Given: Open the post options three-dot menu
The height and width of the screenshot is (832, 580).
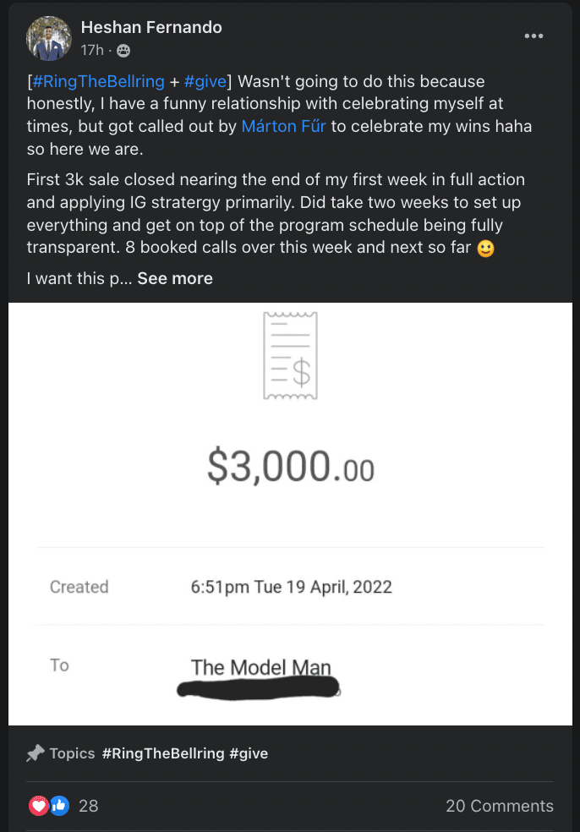Looking at the screenshot, I should coord(533,36).
